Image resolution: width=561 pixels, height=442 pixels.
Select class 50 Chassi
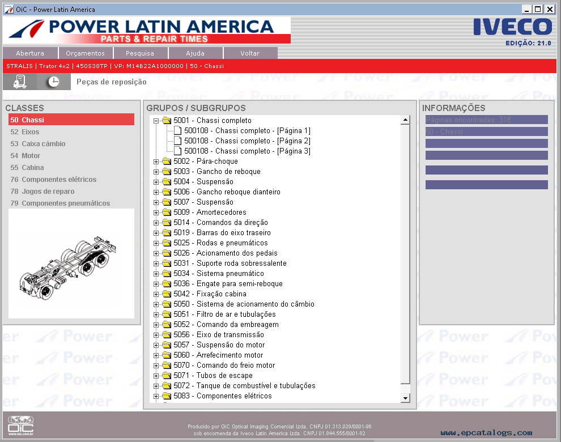pyautogui.click(x=71, y=120)
